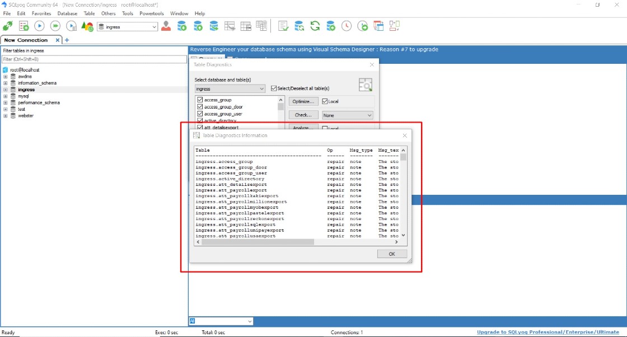Click the vertical scrollbar in diagnostics results
This screenshot has width=627, height=337.
[403, 157]
